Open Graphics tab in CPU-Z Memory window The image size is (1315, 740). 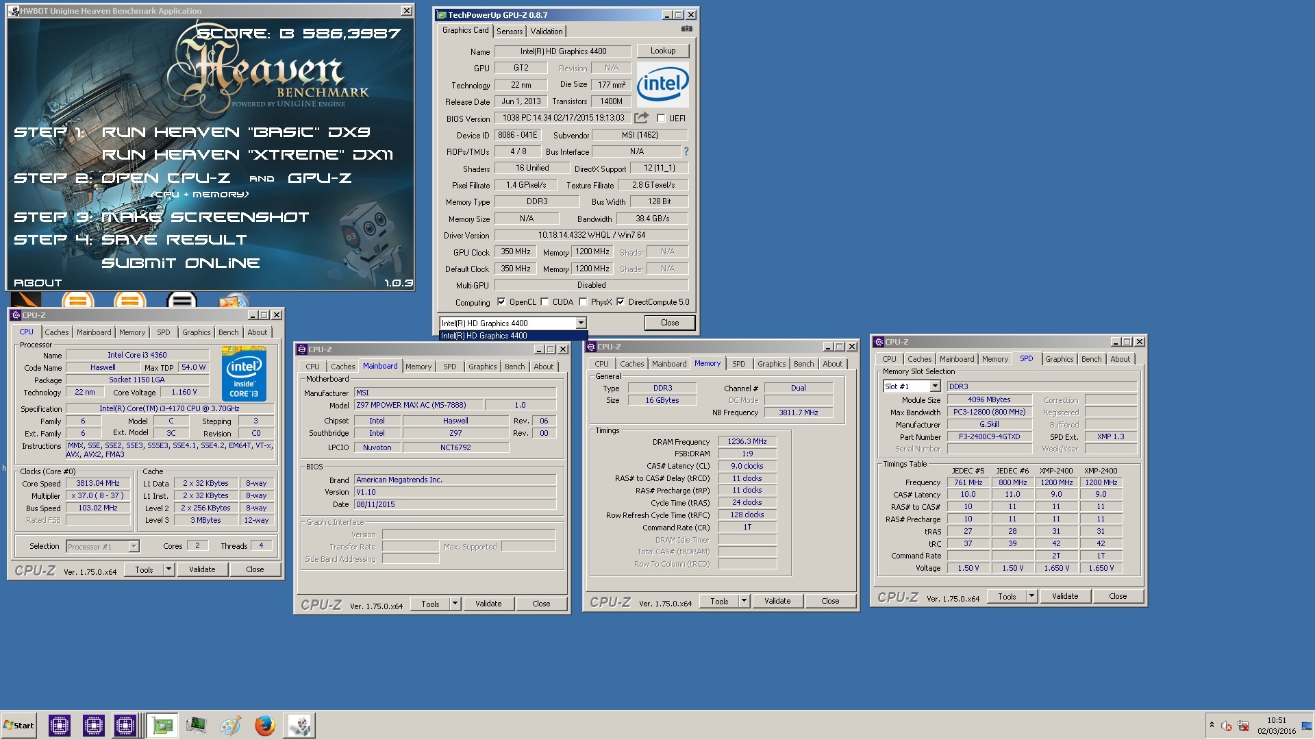tap(772, 364)
